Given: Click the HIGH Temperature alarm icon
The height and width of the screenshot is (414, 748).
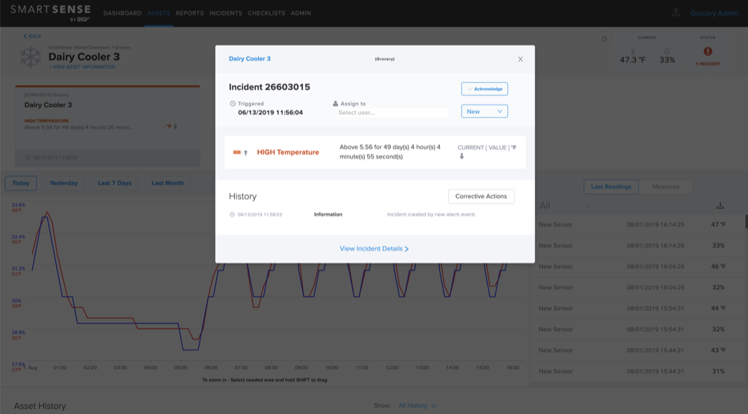Looking at the screenshot, I should pyautogui.click(x=240, y=152).
